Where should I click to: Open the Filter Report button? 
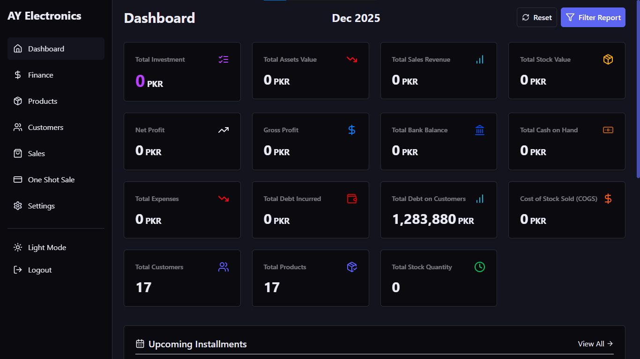tap(593, 17)
